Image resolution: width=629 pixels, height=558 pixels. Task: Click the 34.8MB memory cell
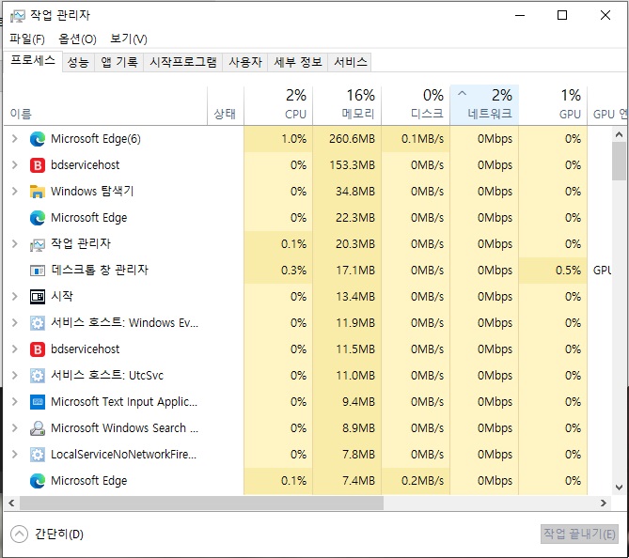pos(347,192)
